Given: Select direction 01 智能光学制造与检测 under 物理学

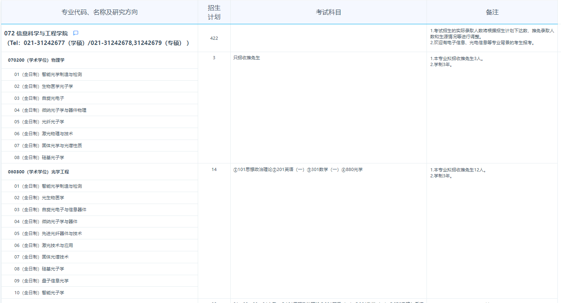Looking at the screenshot, I should pos(48,74).
